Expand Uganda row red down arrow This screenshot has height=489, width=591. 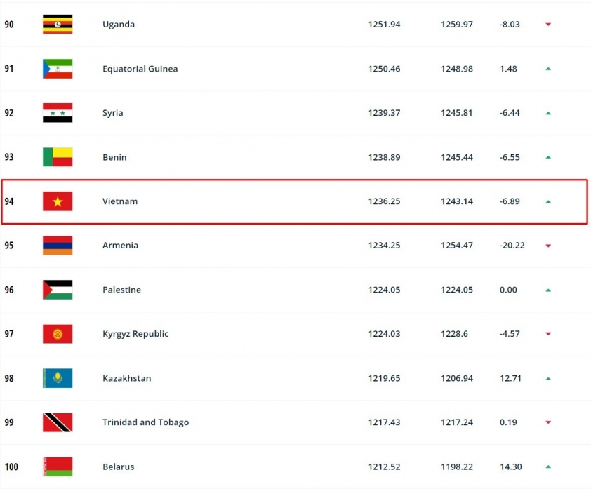tap(548, 25)
